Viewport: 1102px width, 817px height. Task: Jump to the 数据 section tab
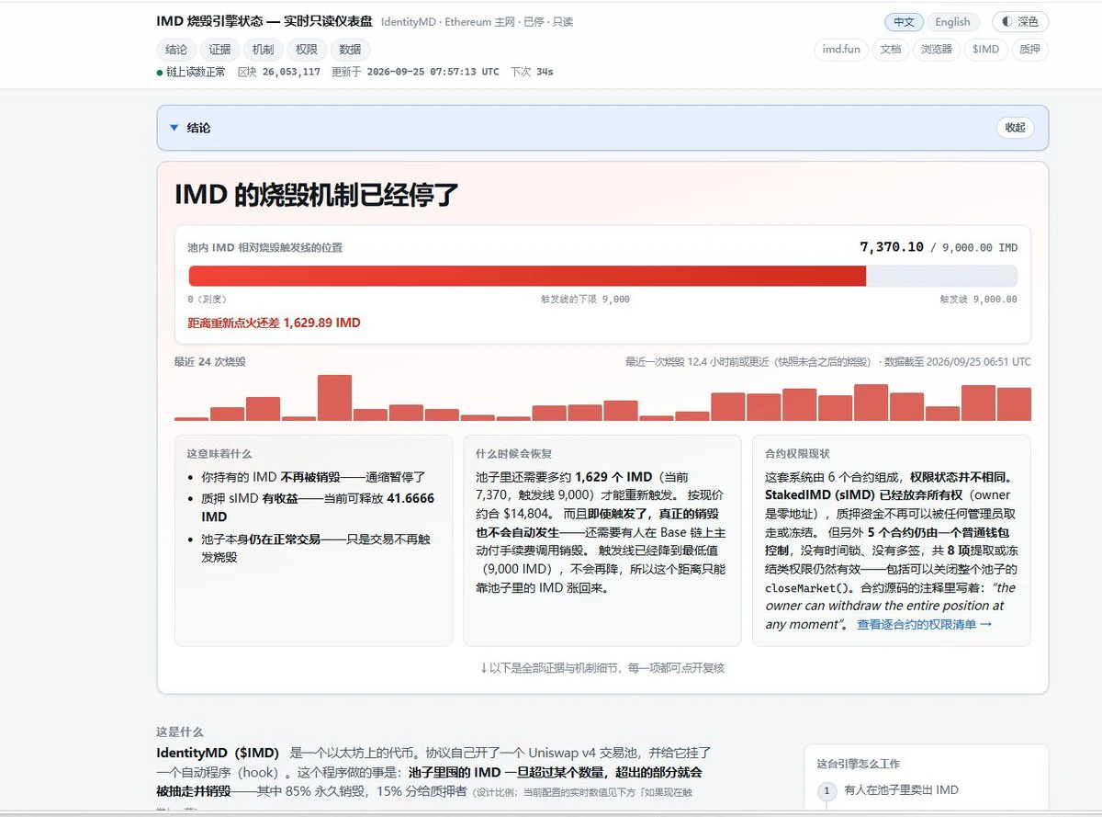(350, 50)
